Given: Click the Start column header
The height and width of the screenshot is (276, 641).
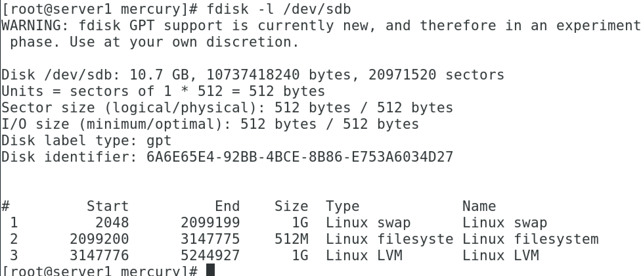Looking at the screenshot, I should coord(108,206).
